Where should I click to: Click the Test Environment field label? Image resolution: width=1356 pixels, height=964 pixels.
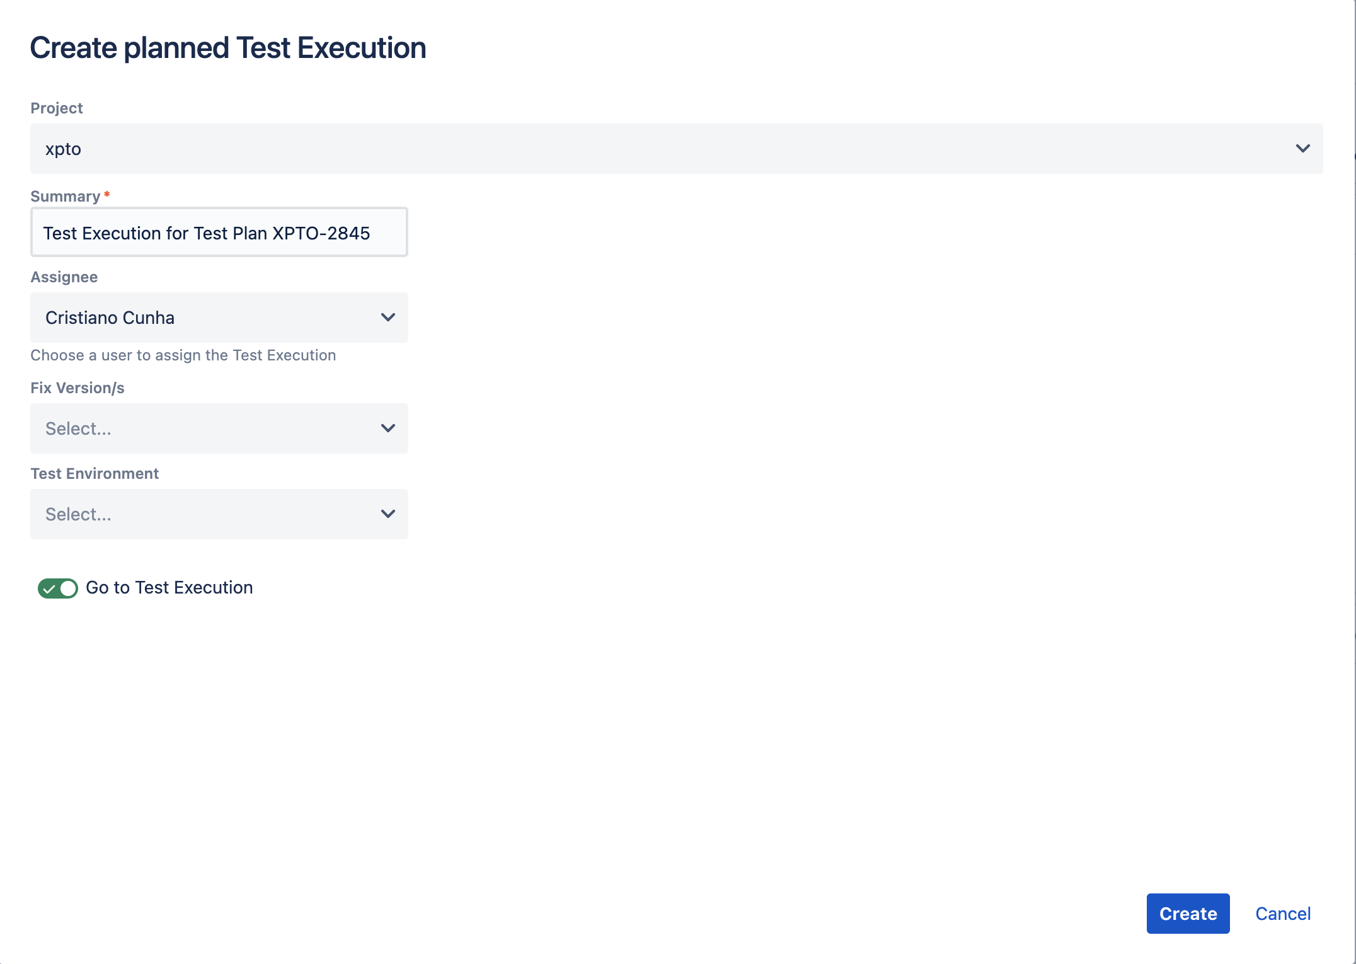[x=95, y=474]
